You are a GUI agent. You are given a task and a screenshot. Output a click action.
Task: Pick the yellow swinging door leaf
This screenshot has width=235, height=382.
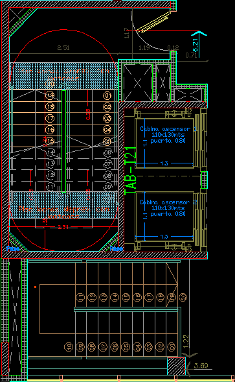click(154, 22)
